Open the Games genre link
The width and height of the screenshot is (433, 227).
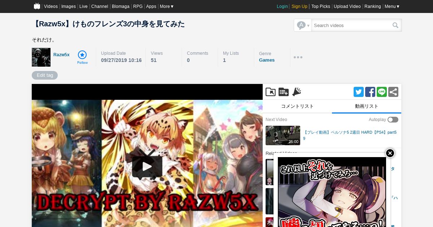point(267,60)
